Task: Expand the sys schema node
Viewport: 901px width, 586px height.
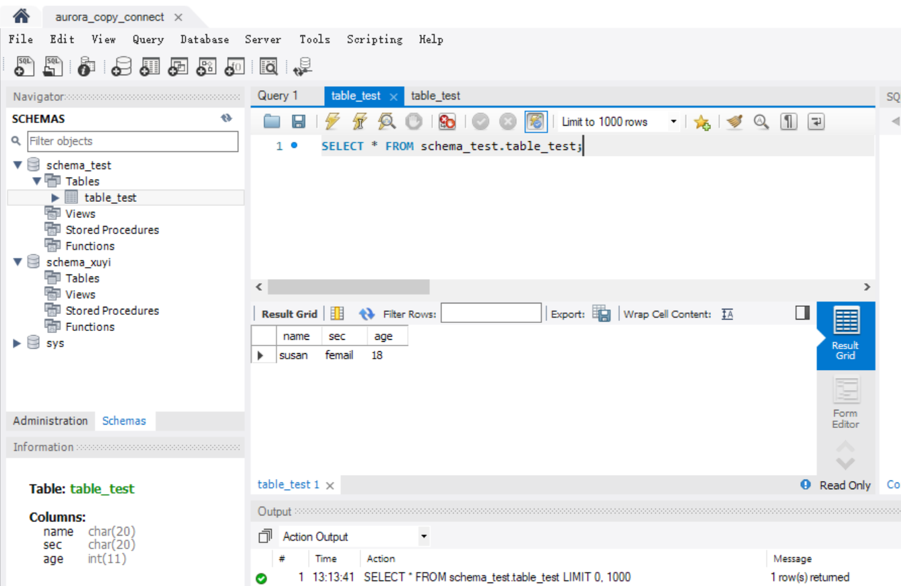Action: click(18, 343)
